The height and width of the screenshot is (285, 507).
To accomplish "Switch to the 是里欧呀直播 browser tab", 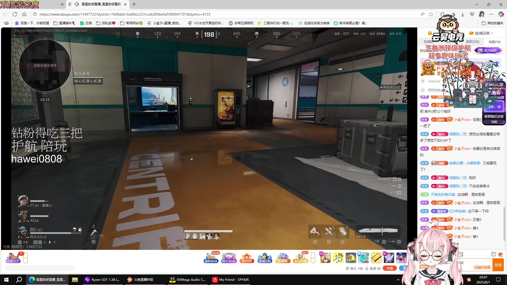I will click(x=97, y=4).
